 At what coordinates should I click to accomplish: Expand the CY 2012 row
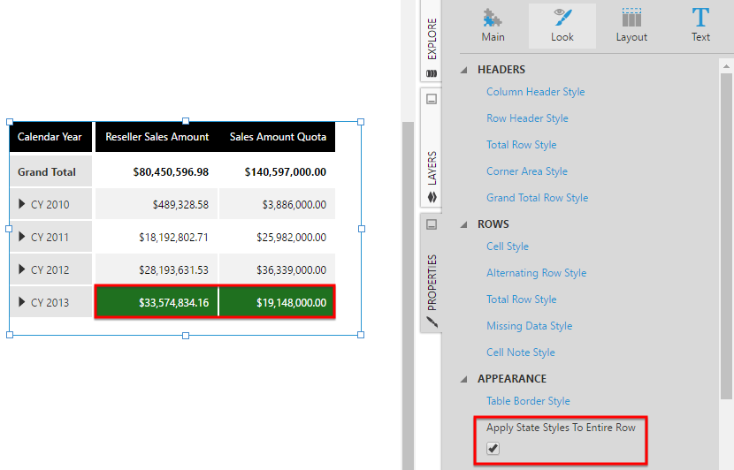[x=21, y=269]
